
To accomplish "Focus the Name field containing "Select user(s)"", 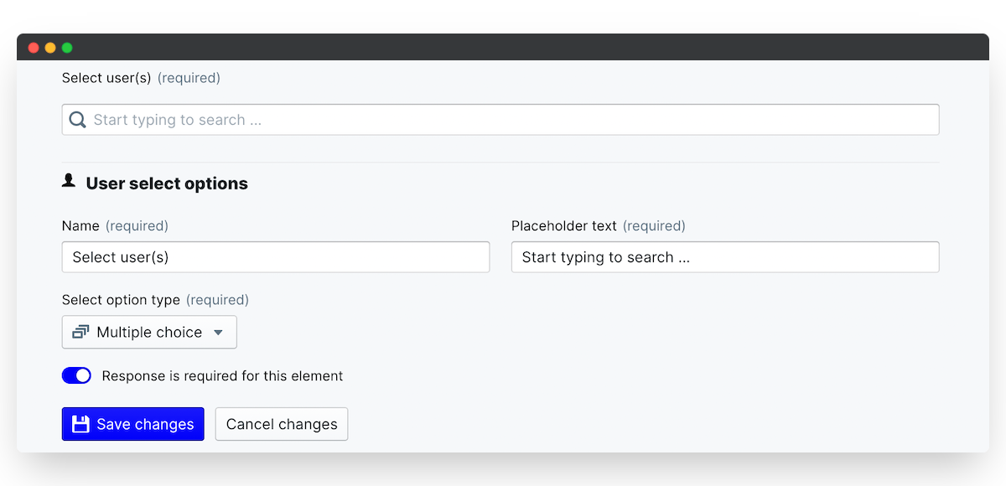I will (275, 257).
